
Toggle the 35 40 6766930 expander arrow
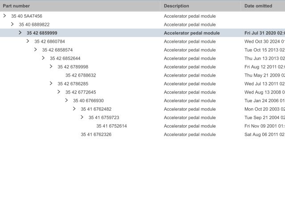click(66, 100)
